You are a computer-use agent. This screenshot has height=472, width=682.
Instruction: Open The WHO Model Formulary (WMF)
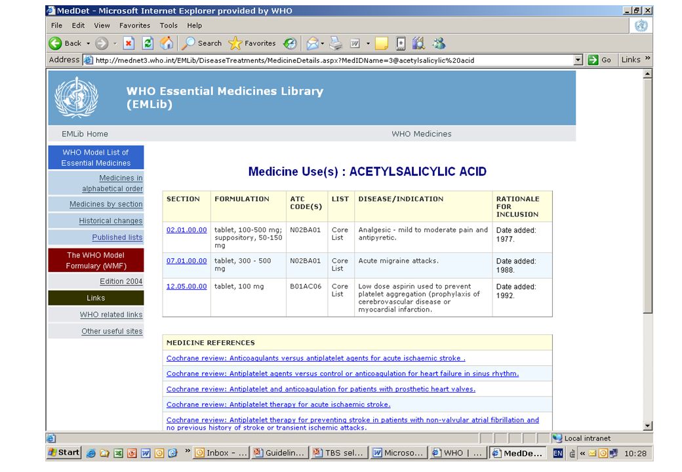pyautogui.click(x=96, y=260)
